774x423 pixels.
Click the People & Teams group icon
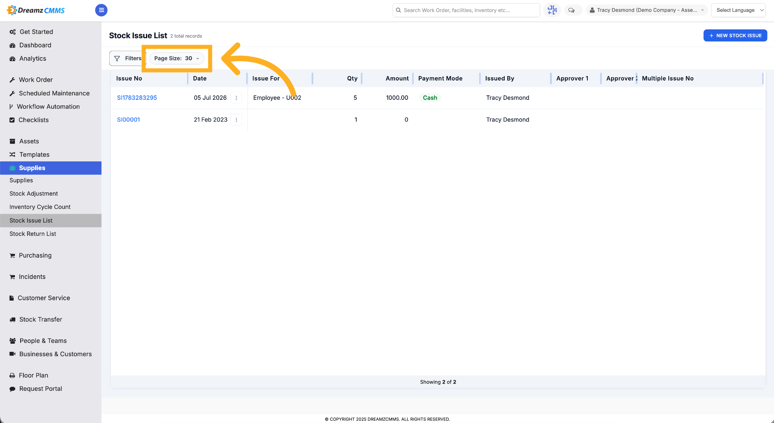tap(12, 341)
